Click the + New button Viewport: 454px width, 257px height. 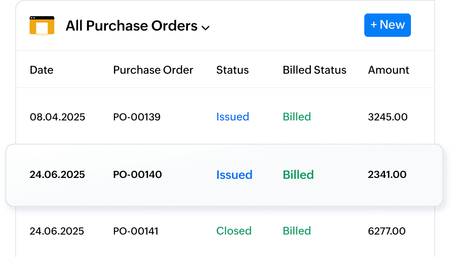pyautogui.click(x=387, y=25)
